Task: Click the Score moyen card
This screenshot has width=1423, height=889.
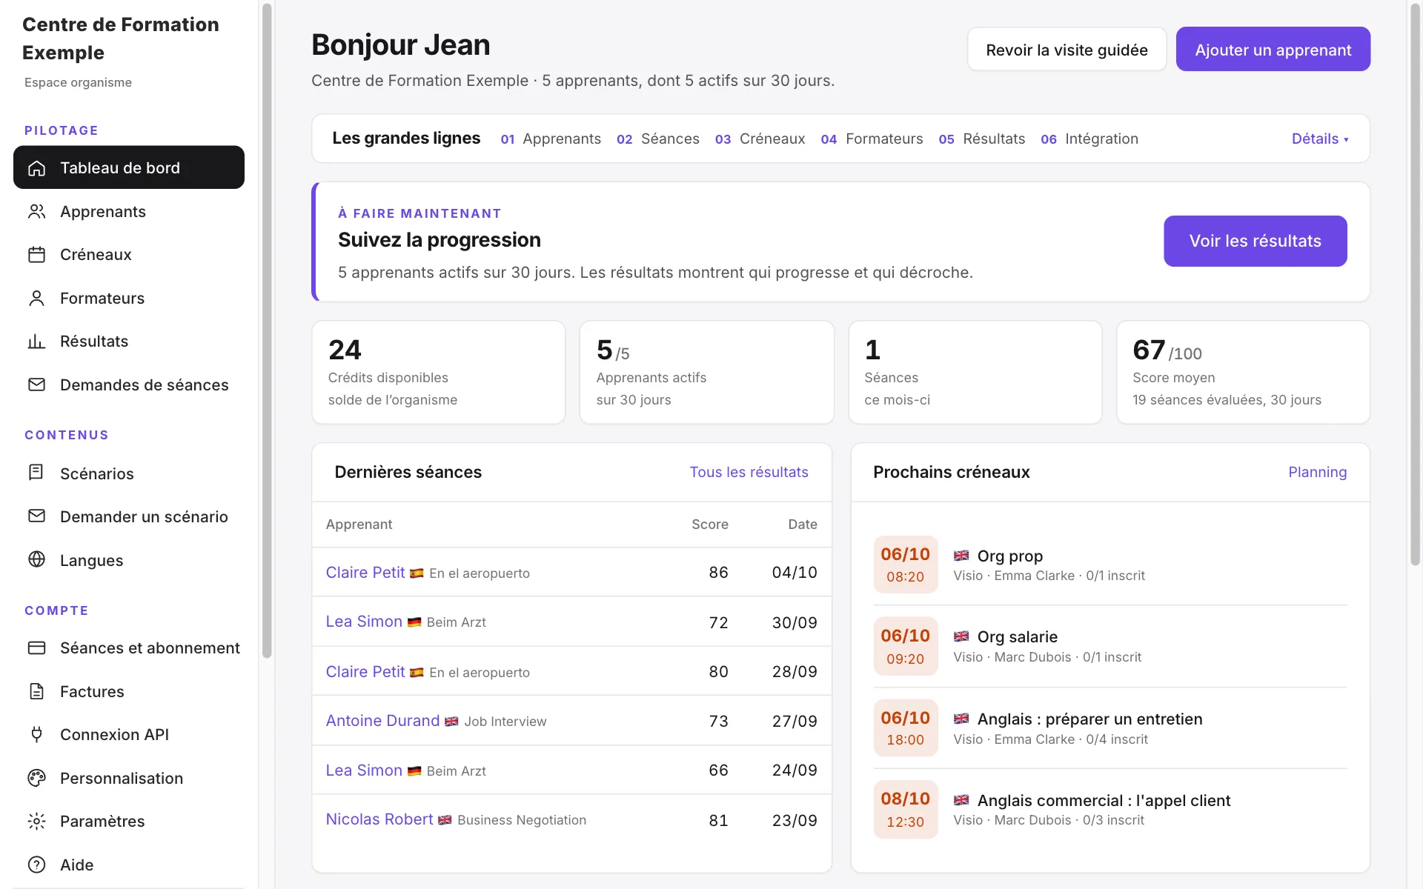Action: (1243, 372)
